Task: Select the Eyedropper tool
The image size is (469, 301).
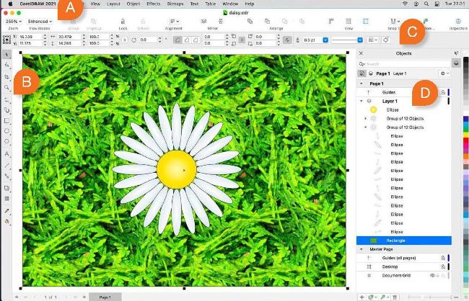Action: (7, 210)
